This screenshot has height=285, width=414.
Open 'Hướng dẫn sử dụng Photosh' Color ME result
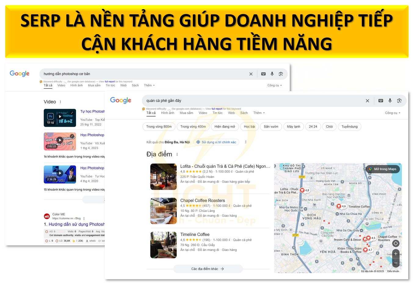coord(77,224)
